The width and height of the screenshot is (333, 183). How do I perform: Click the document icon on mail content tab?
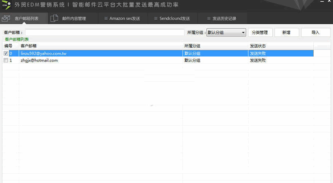tap(54, 18)
